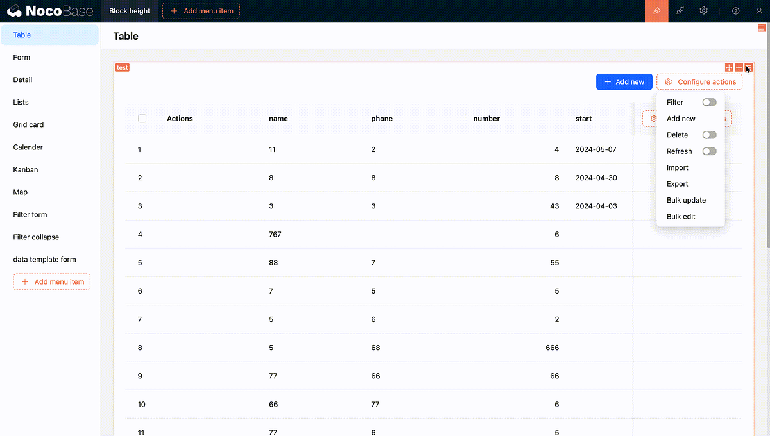This screenshot has width=770, height=436.
Task: Tick the header checkbox to select all rows
Action: [142, 118]
